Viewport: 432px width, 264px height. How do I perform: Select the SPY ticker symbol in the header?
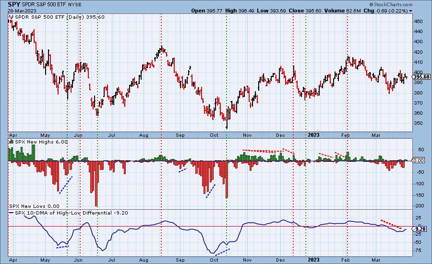click(x=14, y=5)
